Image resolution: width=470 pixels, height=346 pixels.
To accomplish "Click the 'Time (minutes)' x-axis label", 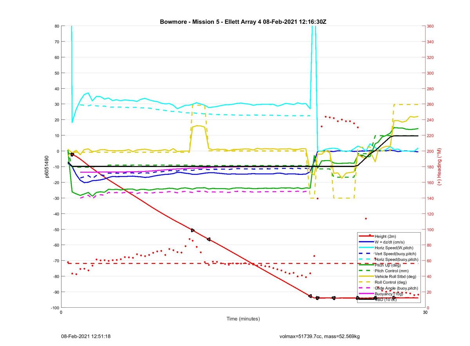I will (243, 319).
